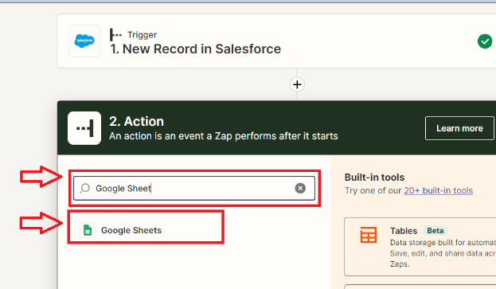Click the orange Tables icon
Image resolution: width=496 pixels, height=289 pixels.
(x=369, y=235)
